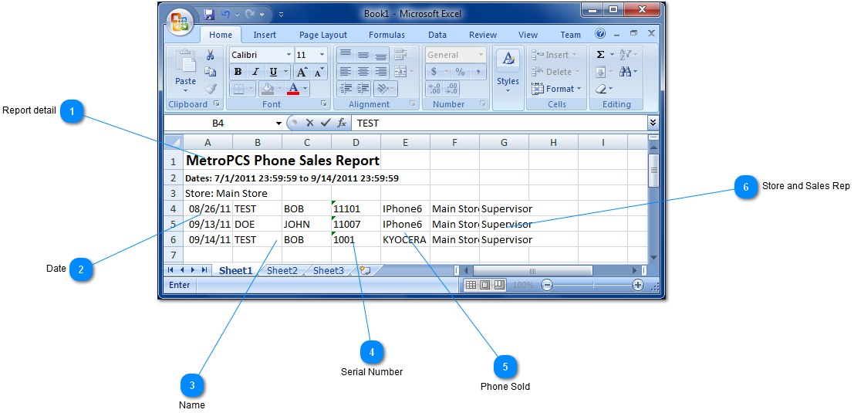Image resolution: width=854 pixels, height=413 pixels.
Task: Insert a new worksheet tab
Action: pos(364,270)
